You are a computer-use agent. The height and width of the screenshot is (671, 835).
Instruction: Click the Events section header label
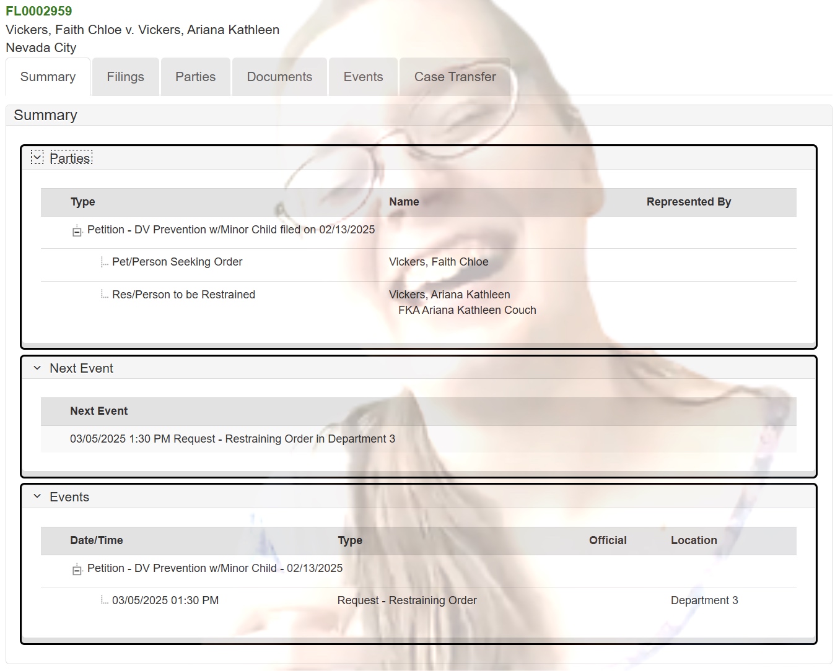tap(69, 497)
